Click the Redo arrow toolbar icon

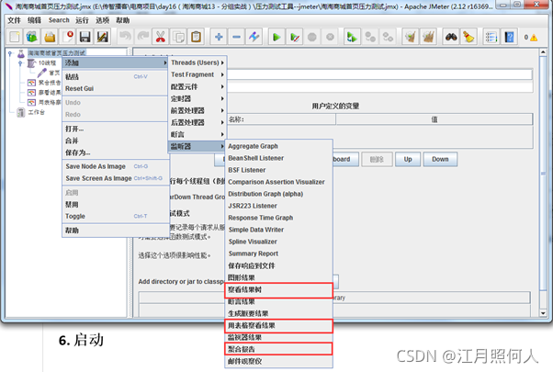point(142,37)
